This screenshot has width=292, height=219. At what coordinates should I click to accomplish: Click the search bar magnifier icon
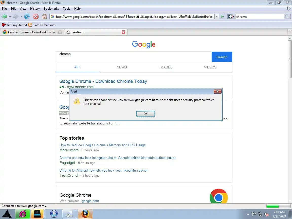point(287,16)
